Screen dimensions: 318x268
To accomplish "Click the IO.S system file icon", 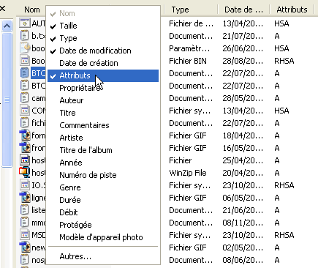I will point(24,185).
